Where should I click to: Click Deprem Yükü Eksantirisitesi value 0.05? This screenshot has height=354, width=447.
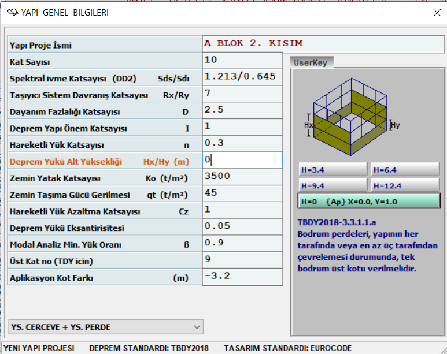point(242,227)
